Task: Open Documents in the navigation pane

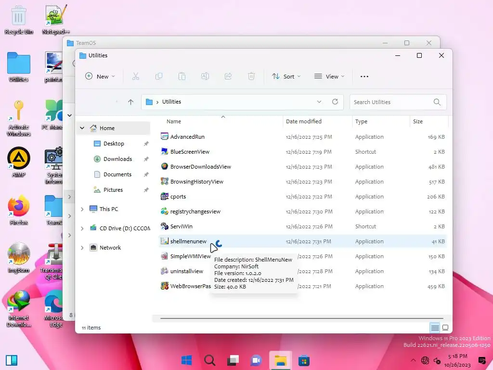Action: pos(117,174)
